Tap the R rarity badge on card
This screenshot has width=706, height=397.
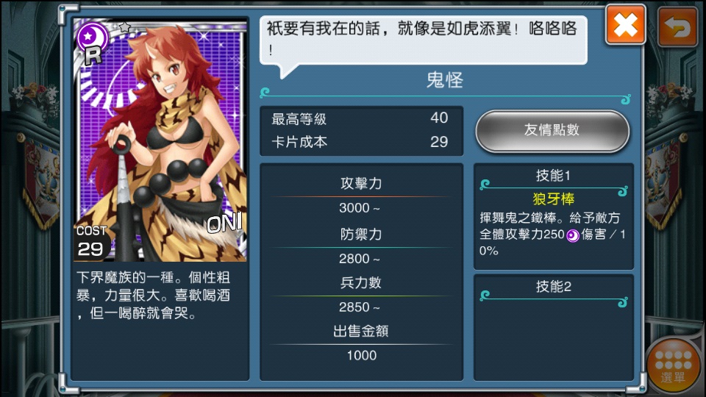tap(93, 56)
